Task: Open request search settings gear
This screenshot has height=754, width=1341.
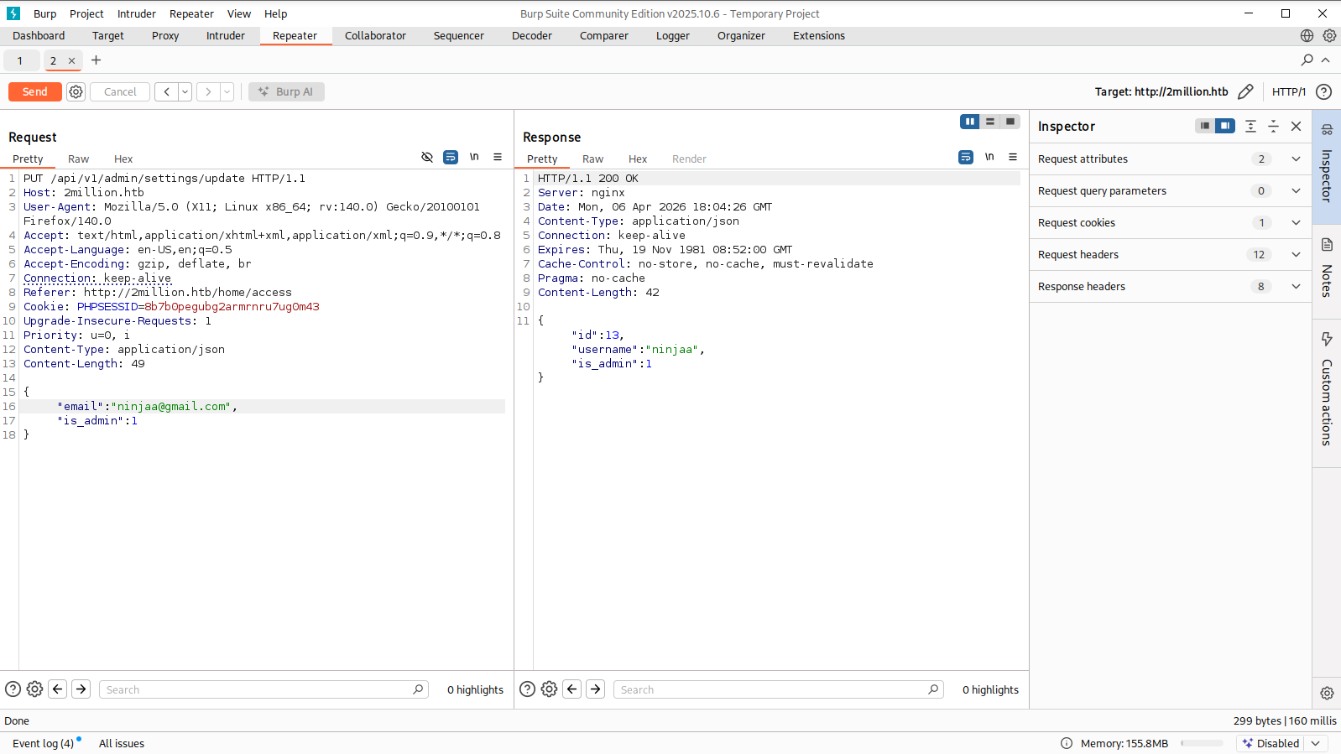Action: point(34,689)
